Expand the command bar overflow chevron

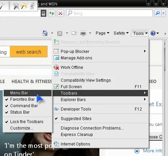pos(165,34)
